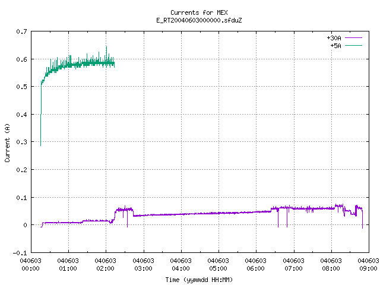The height and width of the screenshot is (285, 380).
Task: Select the filename "E_RT20040603000000.sfduZ" subtitle
Action: coord(199,20)
